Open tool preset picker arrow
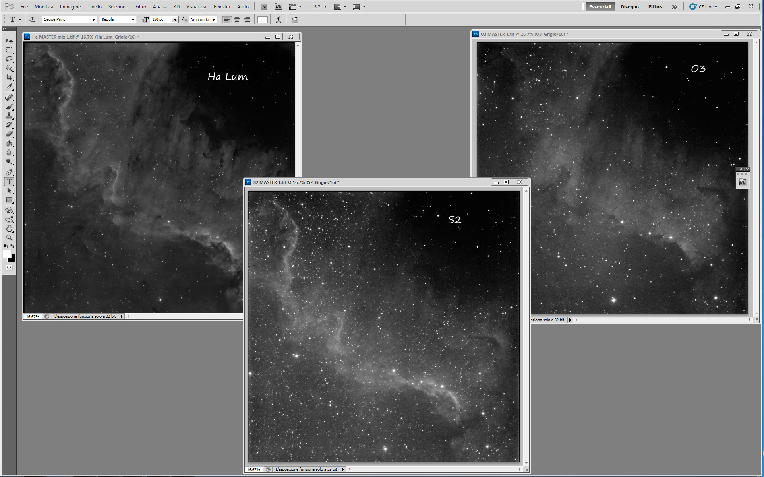 [x=20, y=19]
